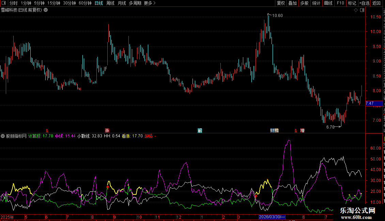
Task: Click the 涨 event marker
Action: tap(107, 131)
